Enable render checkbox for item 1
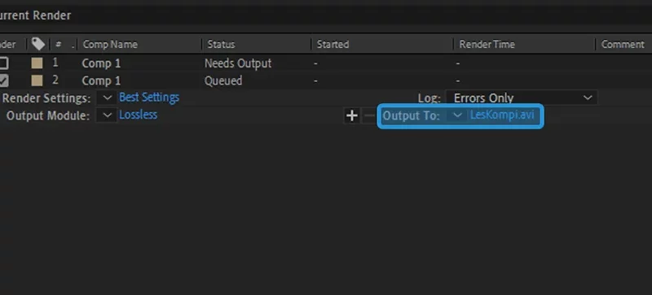 [x=3, y=63]
